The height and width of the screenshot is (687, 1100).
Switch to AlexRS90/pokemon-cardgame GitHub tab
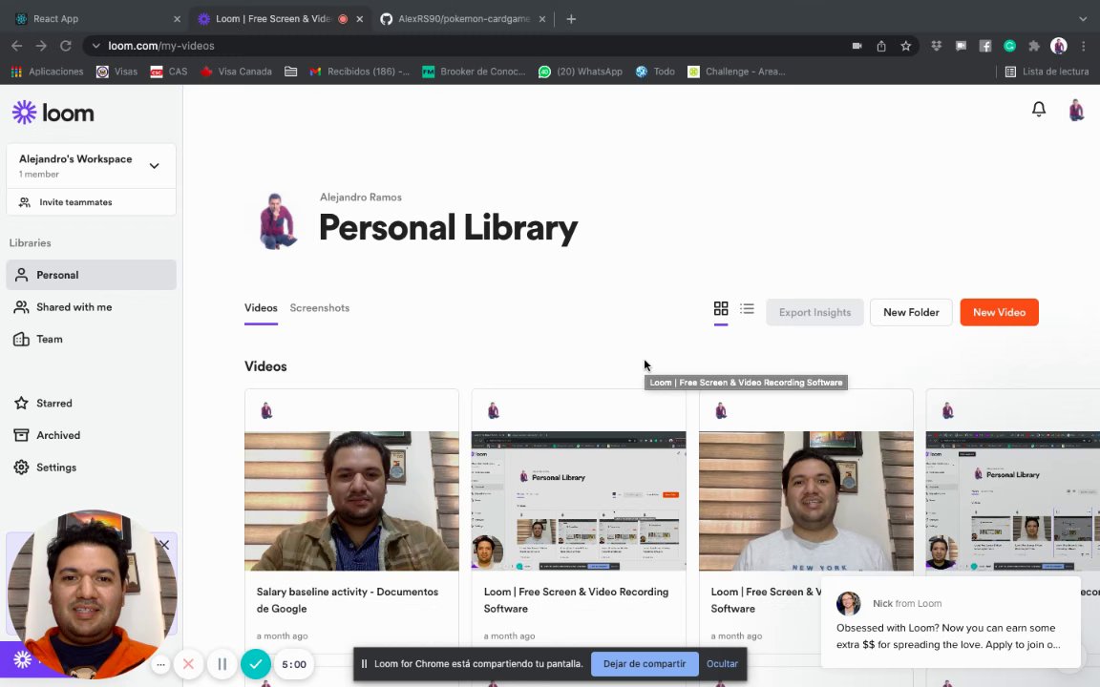click(464, 19)
